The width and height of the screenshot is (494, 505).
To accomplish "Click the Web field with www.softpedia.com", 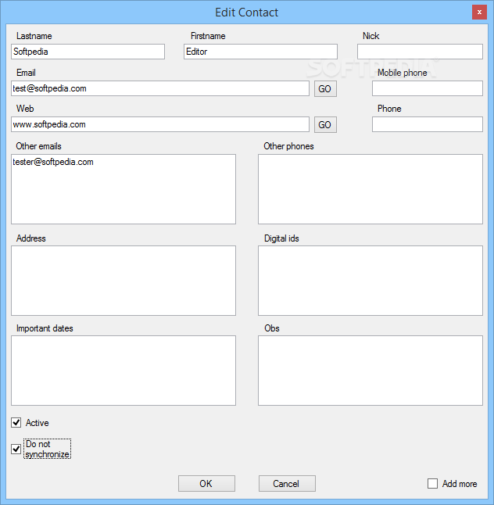I will point(160,124).
